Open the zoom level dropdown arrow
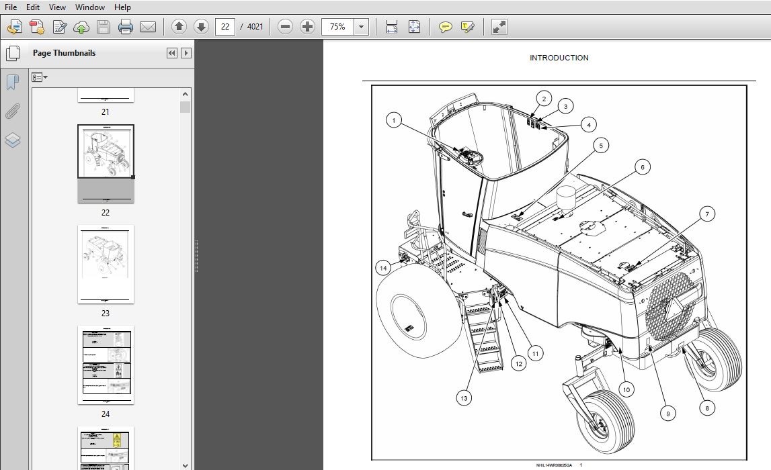The image size is (771, 470). click(x=362, y=26)
